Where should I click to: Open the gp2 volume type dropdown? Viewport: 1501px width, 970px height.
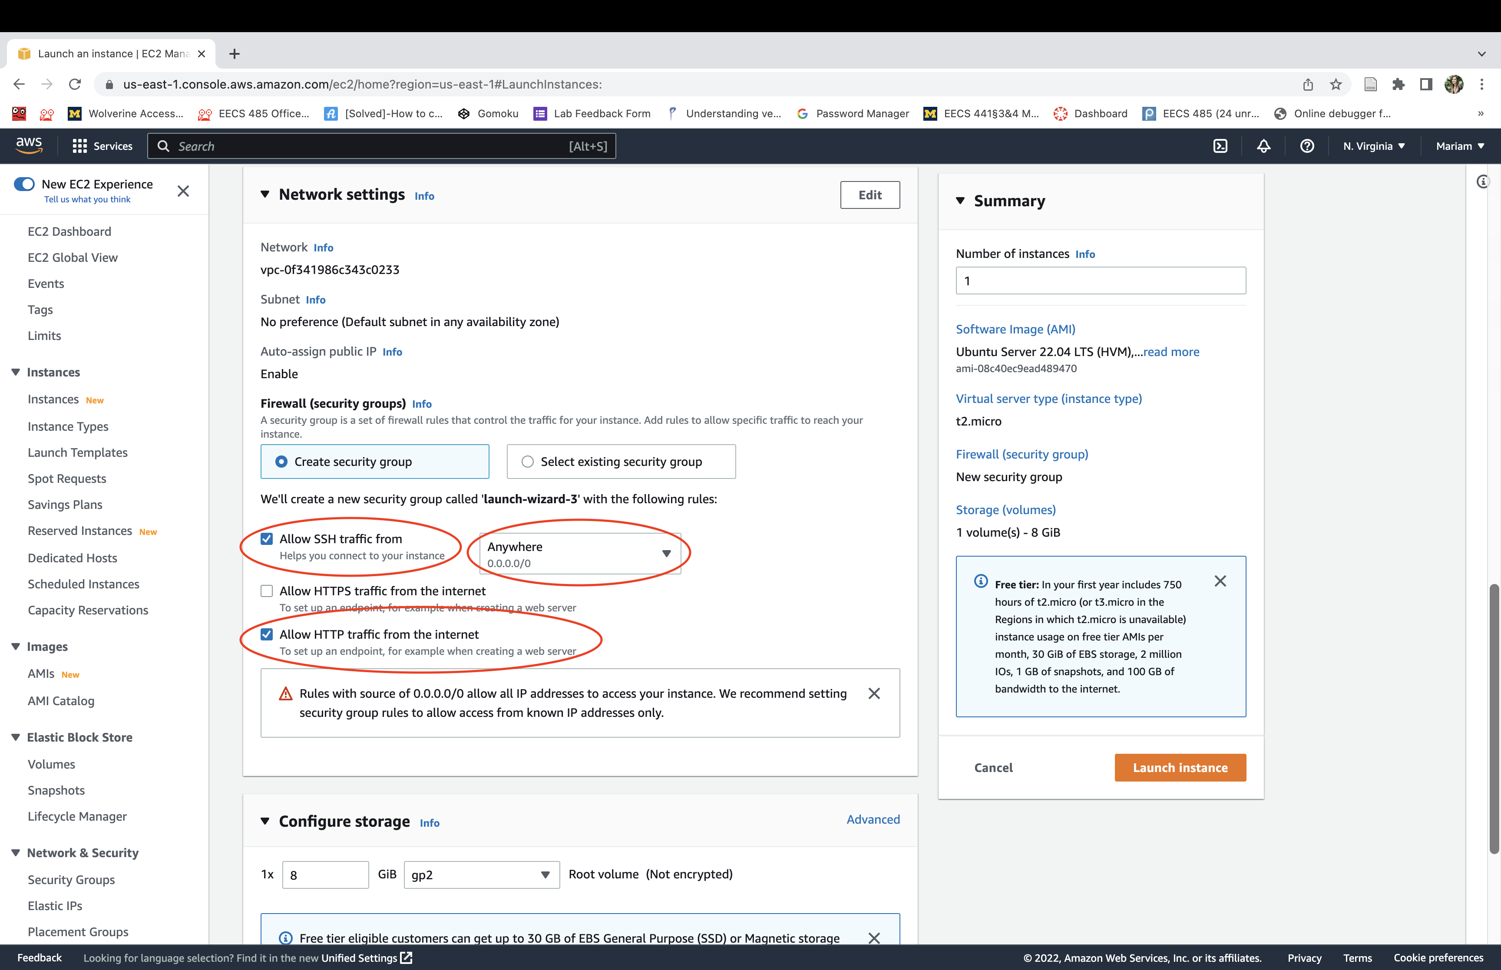click(x=481, y=875)
